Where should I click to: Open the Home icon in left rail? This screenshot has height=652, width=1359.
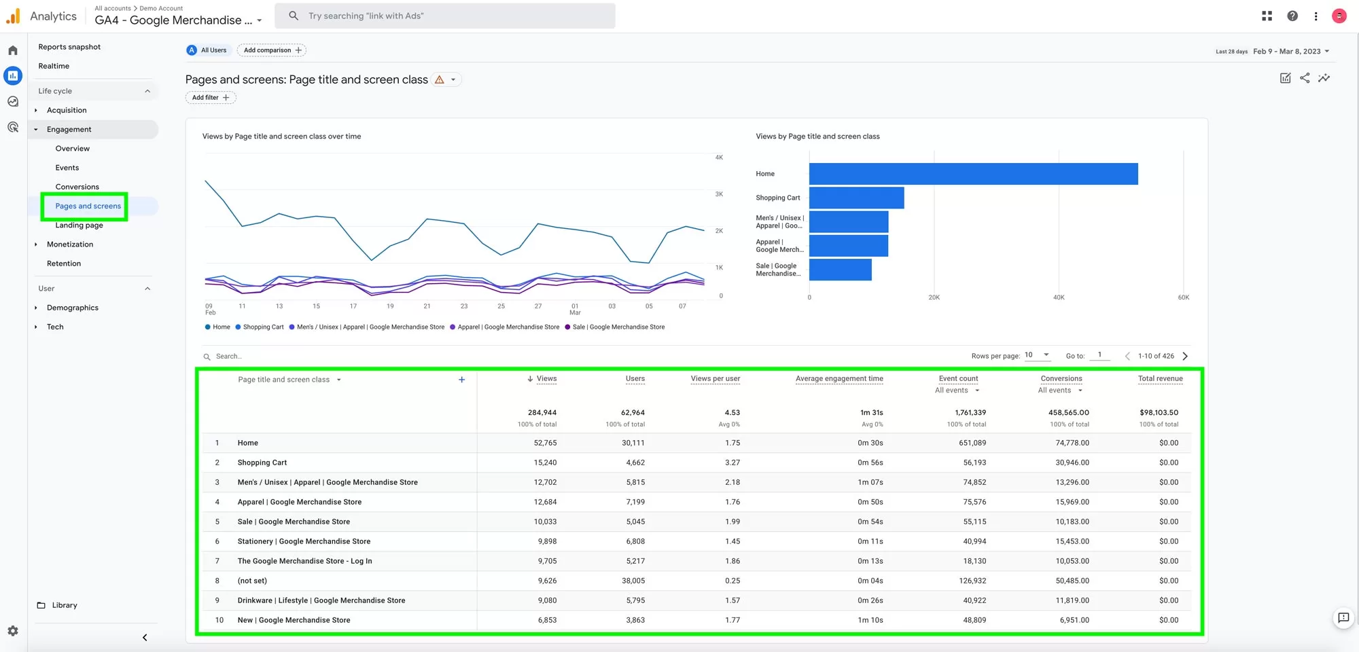(13, 50)
